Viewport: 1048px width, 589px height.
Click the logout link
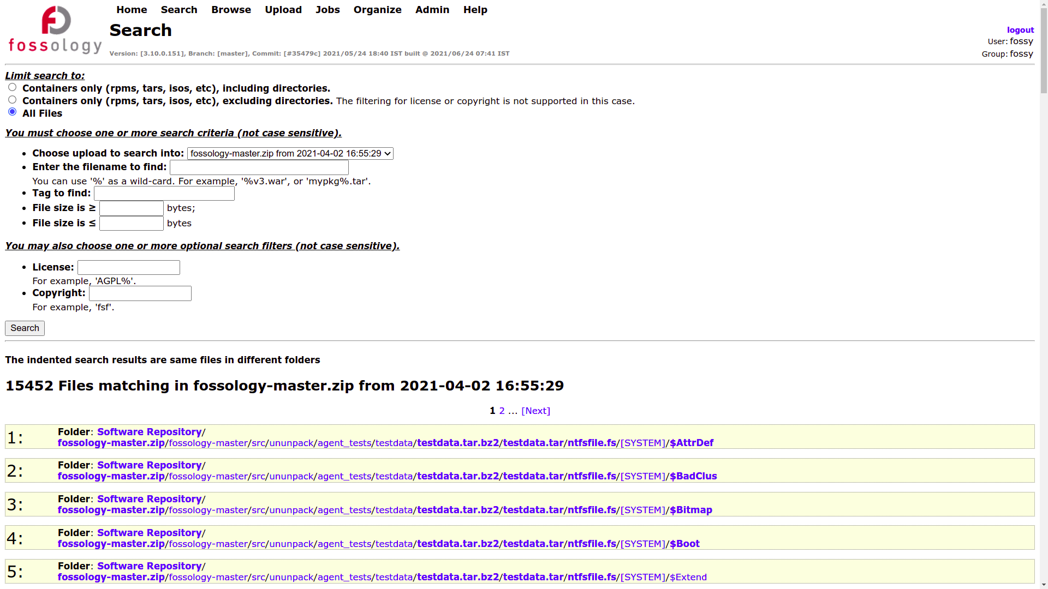coord(1020,29)
